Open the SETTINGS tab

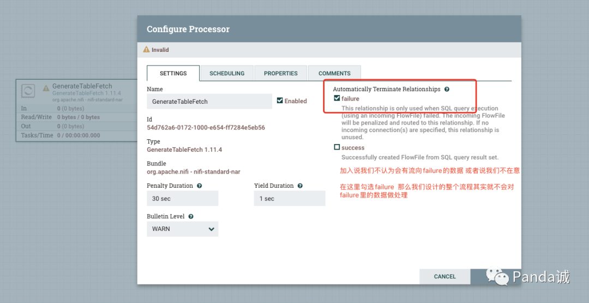click(173, 73)
